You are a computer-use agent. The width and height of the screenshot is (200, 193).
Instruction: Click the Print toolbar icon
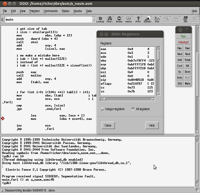pyautogui.click(x=138, y=20)
